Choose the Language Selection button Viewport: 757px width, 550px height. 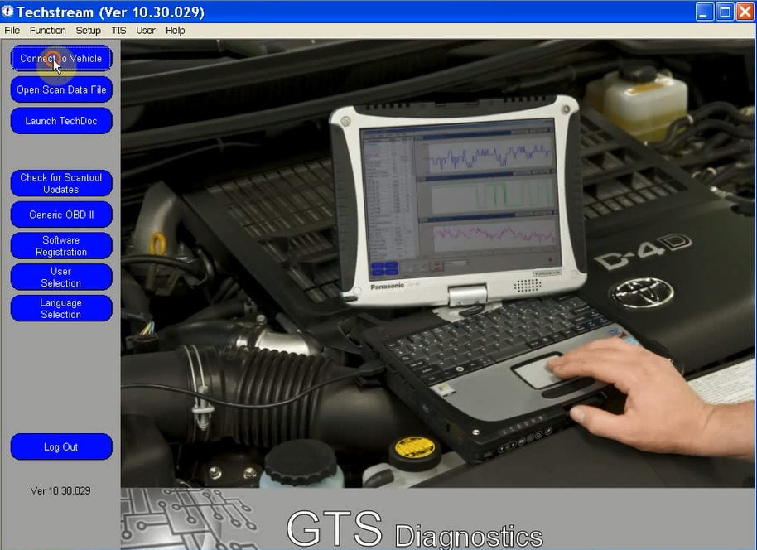click(x=61, y=308)
